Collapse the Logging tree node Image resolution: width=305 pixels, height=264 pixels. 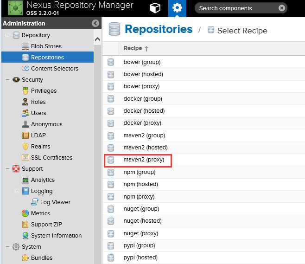click(17, 191)
